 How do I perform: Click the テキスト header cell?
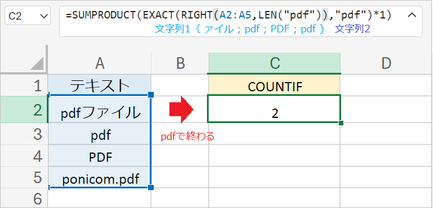click(99, 86)
